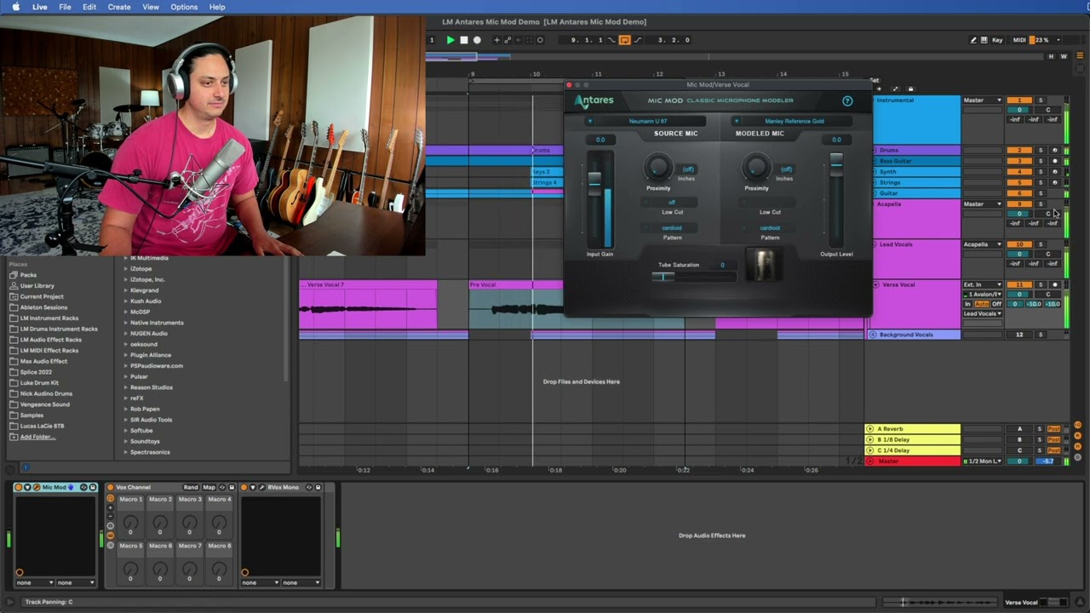The image size is (1090, 613).
Task: Open the Options menu
Action: click(184, 7)
